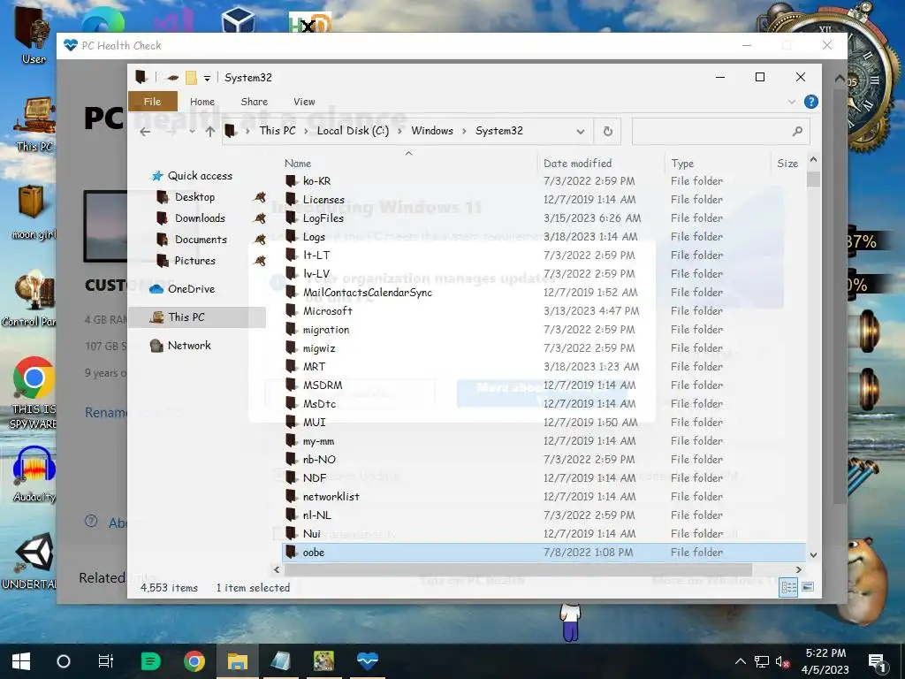Open Google Chrome from the taskbar
The width and height of the screenshot is (905, 679).
pos(194,661)
